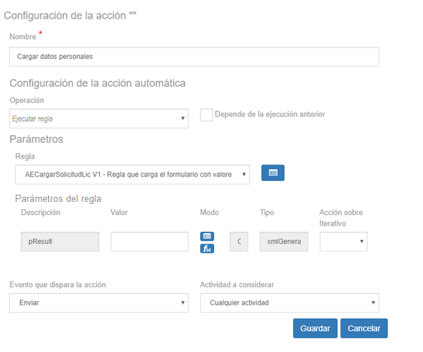The image size is (423, 352).
Task: Click the form-field mode icon for pResult
Action: click(207, 236)
